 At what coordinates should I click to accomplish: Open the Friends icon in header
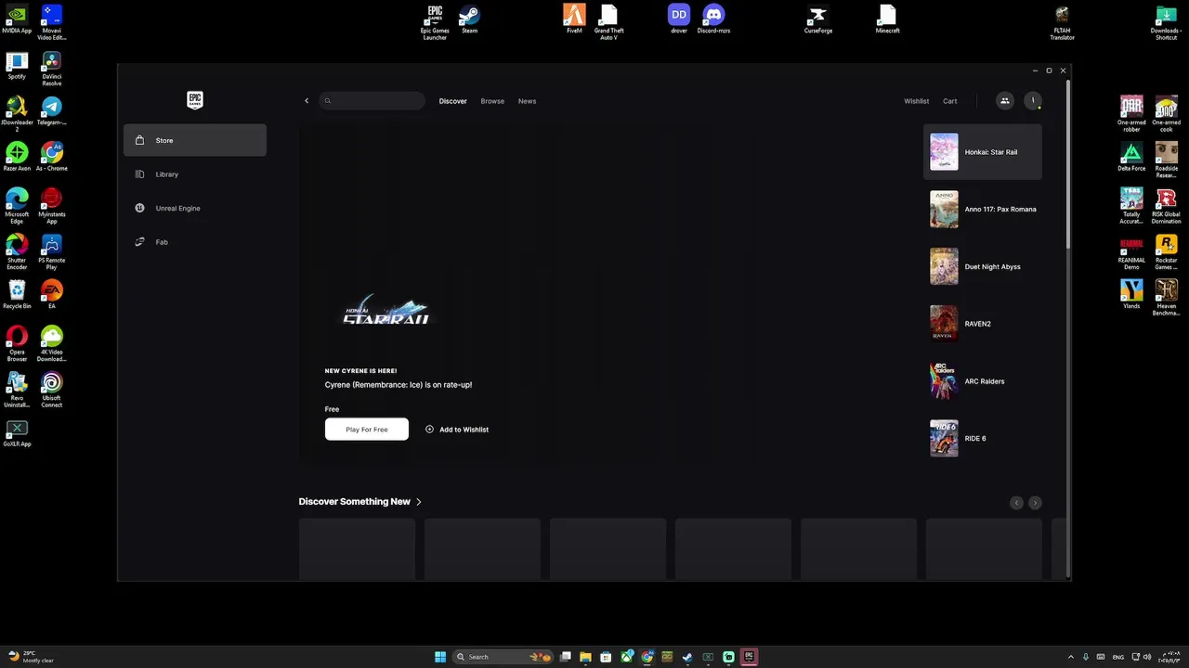[x=1005, y=101]
